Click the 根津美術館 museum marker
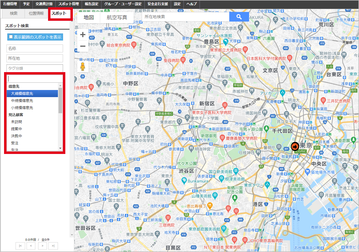 pyautogui.click(x=221, y=178)
